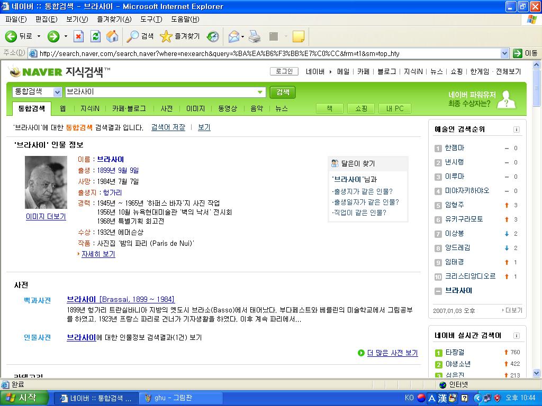
Task: Click the Refresh page icon
Action: click(x=95, y=36)
